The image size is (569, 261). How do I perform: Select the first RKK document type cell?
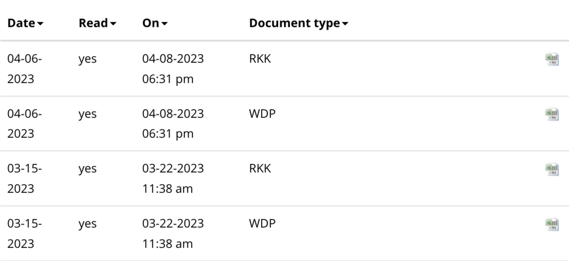[x=260, y=59]
